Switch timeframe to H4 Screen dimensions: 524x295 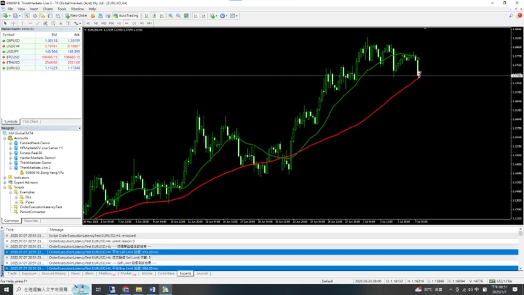click(127, 24)
